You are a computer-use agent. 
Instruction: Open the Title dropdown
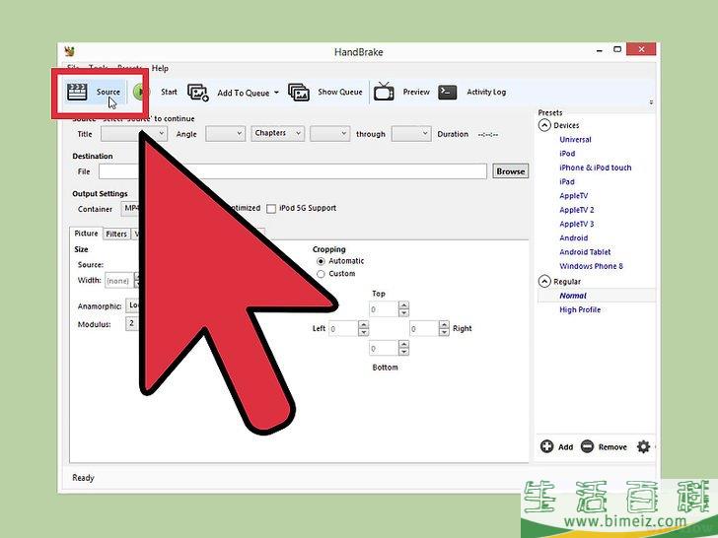[x=134, y=134]
